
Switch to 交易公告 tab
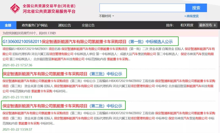click(88, 25)
